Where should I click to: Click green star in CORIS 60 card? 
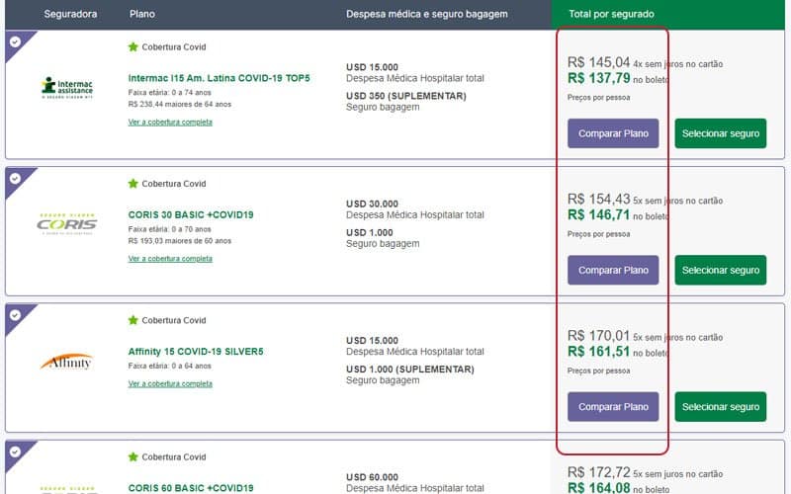tap(133, 456)
